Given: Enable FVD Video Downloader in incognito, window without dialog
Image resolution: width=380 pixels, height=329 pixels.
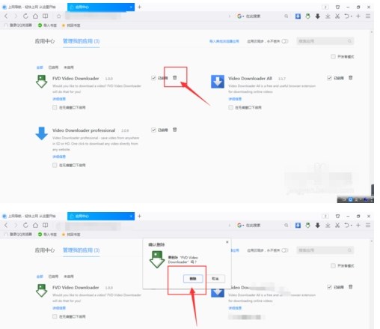Looking at the screenshot, I should (x=55, y=107).
